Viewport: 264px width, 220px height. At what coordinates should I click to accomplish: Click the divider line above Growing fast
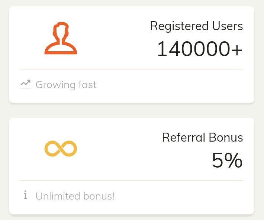(x=132, y=69)
